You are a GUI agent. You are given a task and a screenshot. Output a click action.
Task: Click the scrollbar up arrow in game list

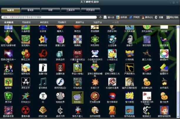pos(178,27)
